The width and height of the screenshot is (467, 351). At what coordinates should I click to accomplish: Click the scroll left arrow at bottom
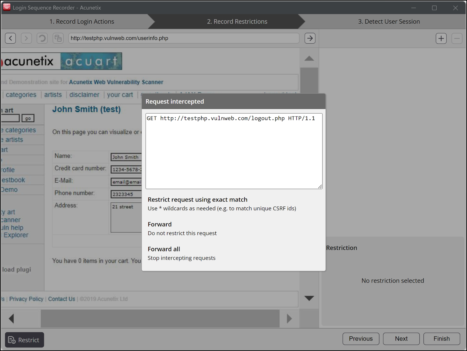click(x=11, y=318)
